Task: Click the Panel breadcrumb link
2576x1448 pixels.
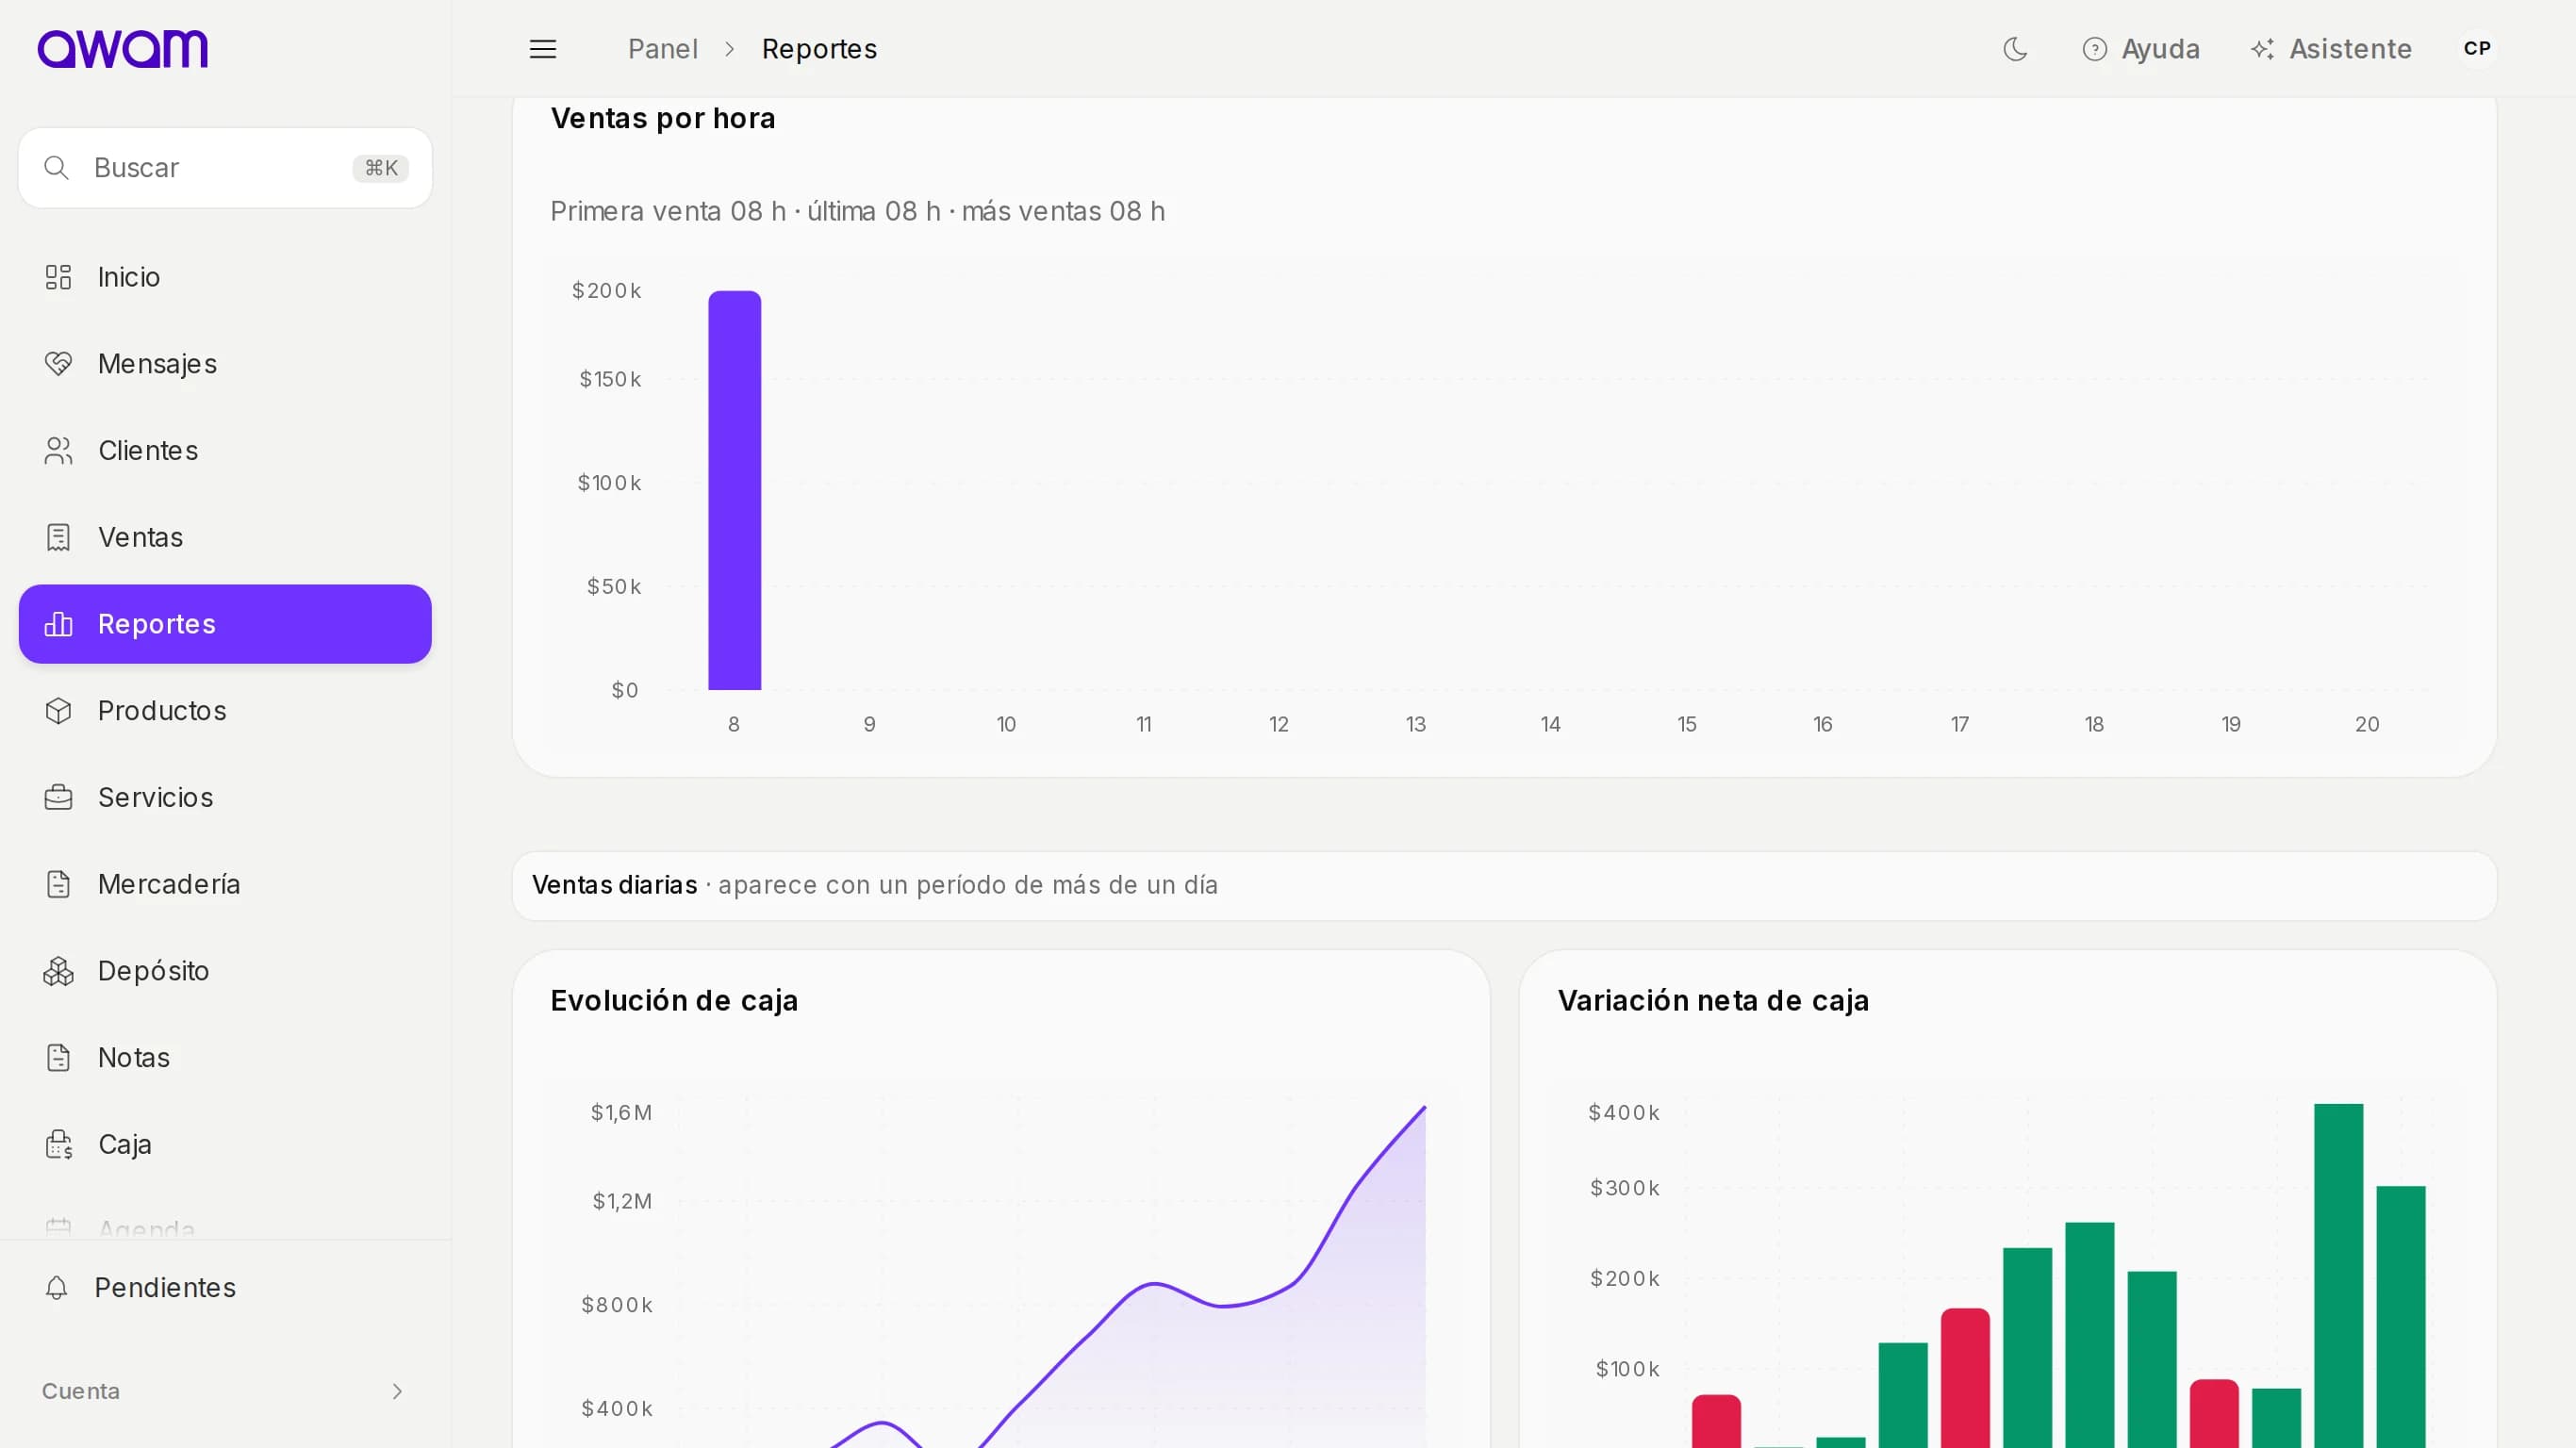Action: click(x=663, y=49)
